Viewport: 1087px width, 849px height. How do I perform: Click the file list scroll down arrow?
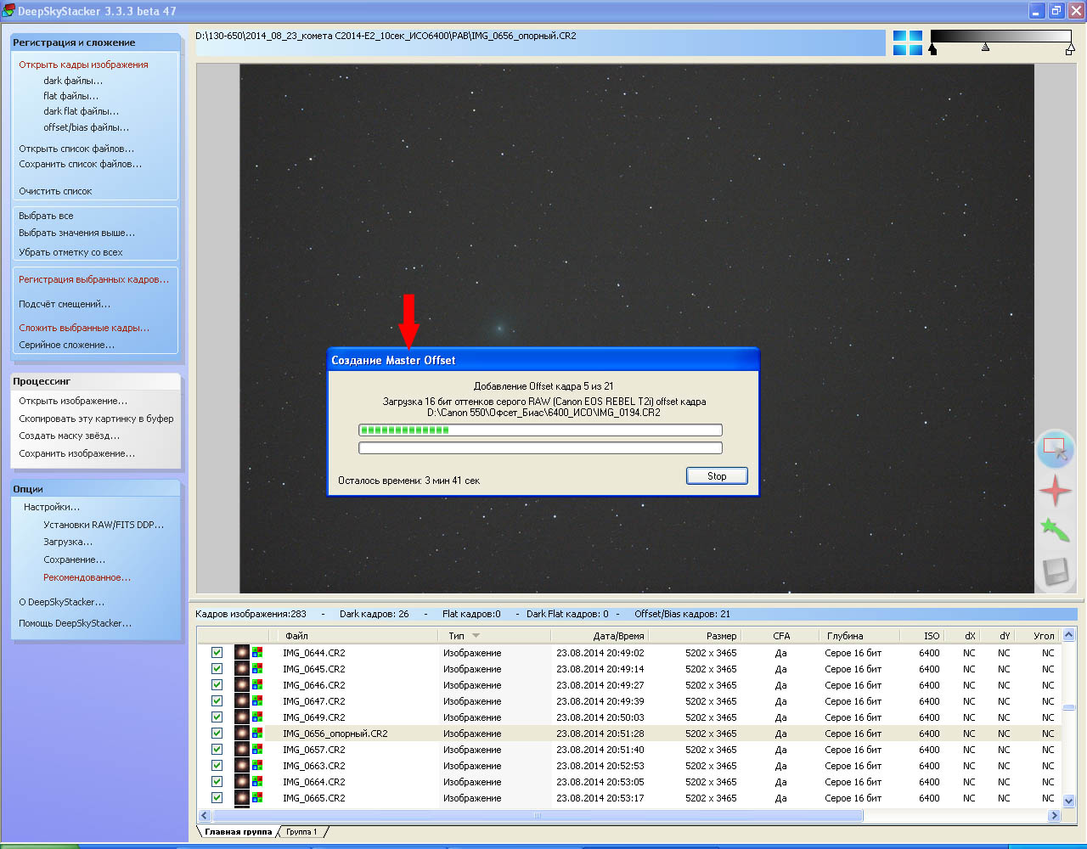(1068, 801)
